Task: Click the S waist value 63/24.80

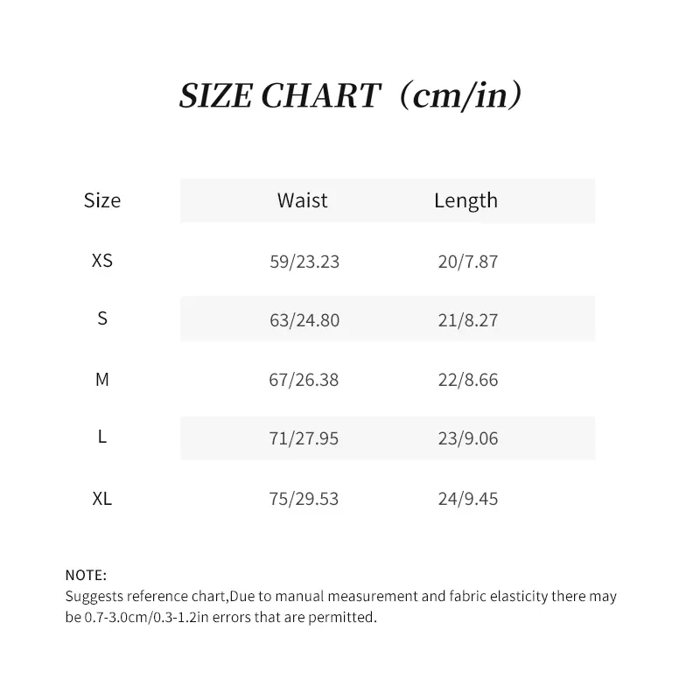Action: point(304,320)
